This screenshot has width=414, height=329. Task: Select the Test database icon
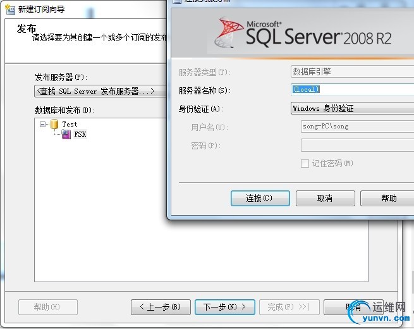(54, 124)
